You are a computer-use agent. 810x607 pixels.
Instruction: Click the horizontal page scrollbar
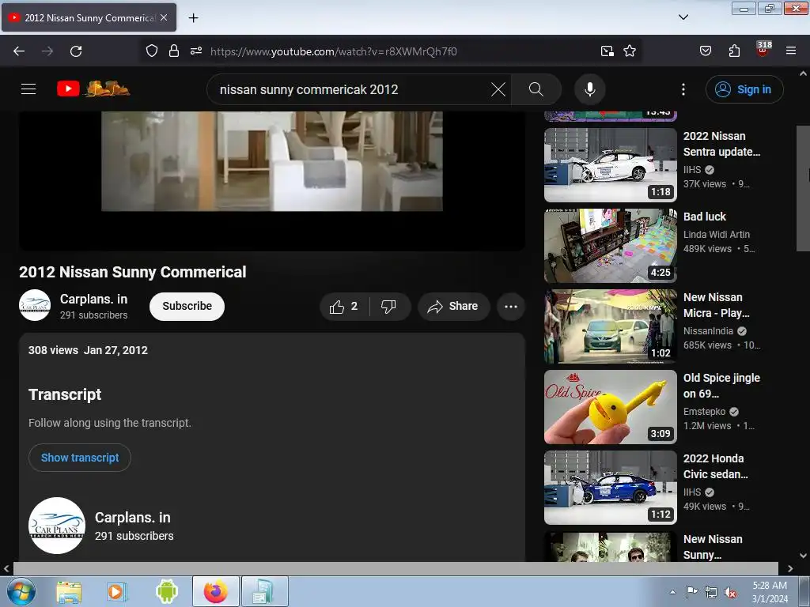pos(396,568)
